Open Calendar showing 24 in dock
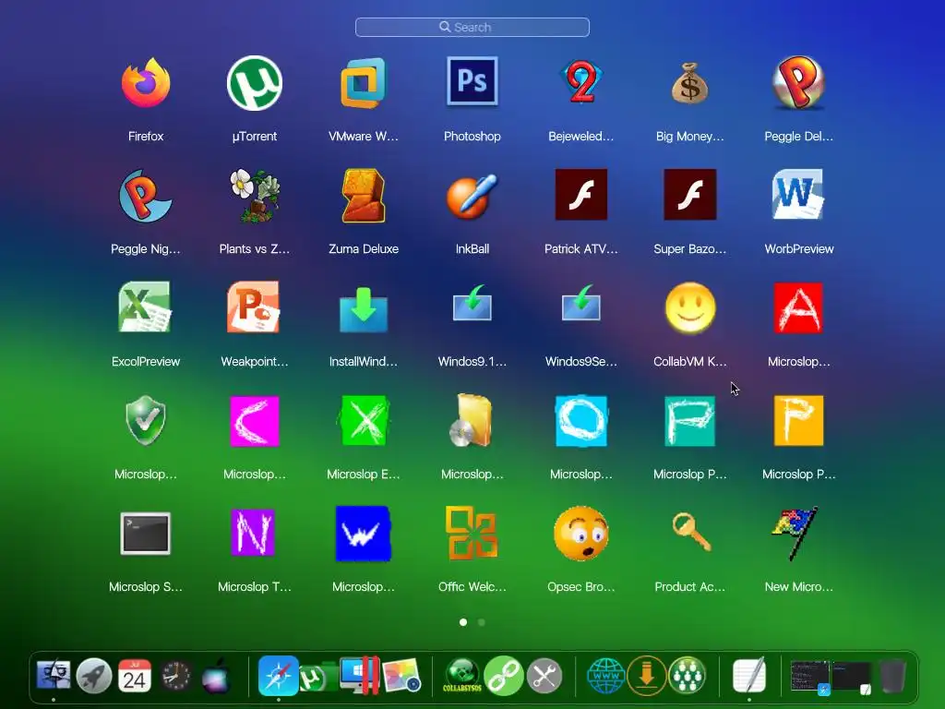Image resolution: width=945 pixels, height=709 pixels. pos(135,676)
